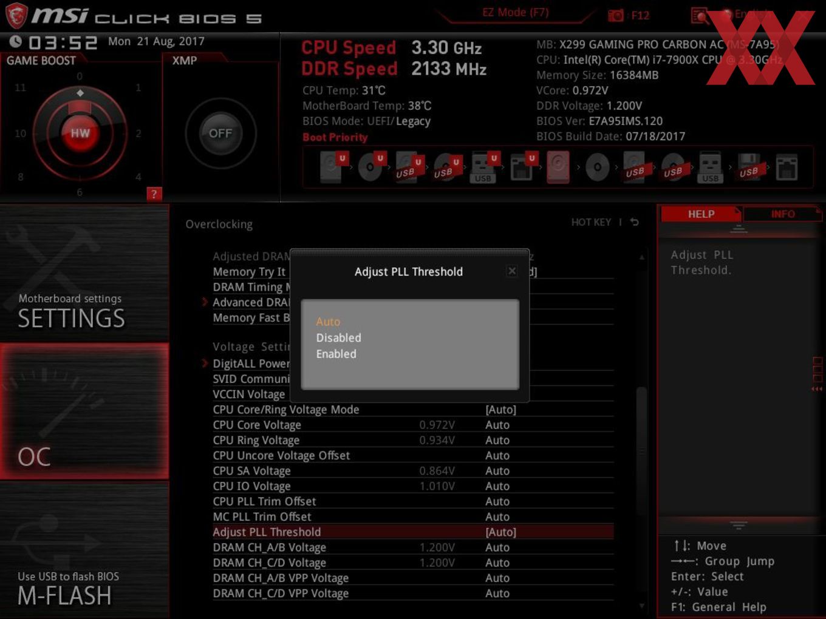
Task: Open the M-FLASH BIOS flashing section
Action: (x=84, y=550)
